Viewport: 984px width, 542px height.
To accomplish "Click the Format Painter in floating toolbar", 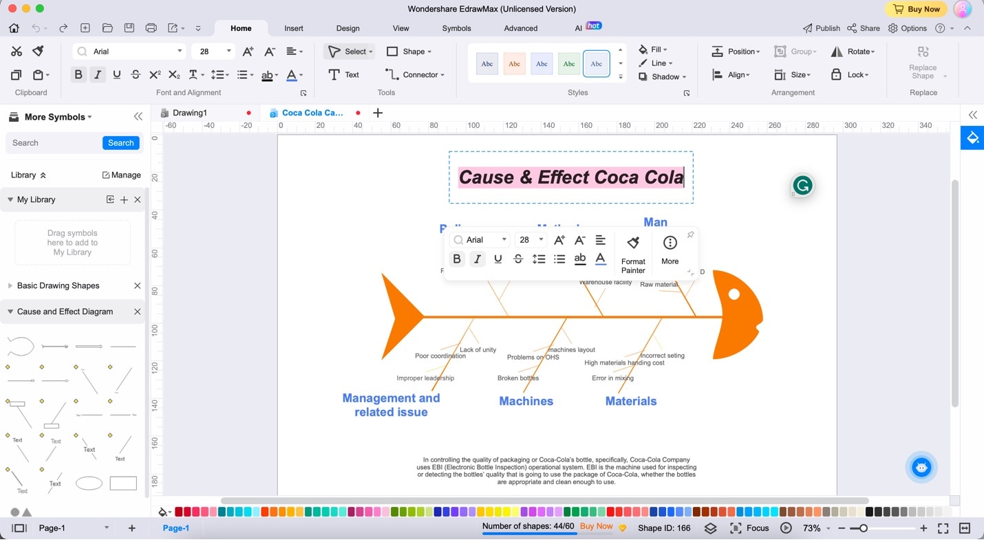I will coord(633,254).
